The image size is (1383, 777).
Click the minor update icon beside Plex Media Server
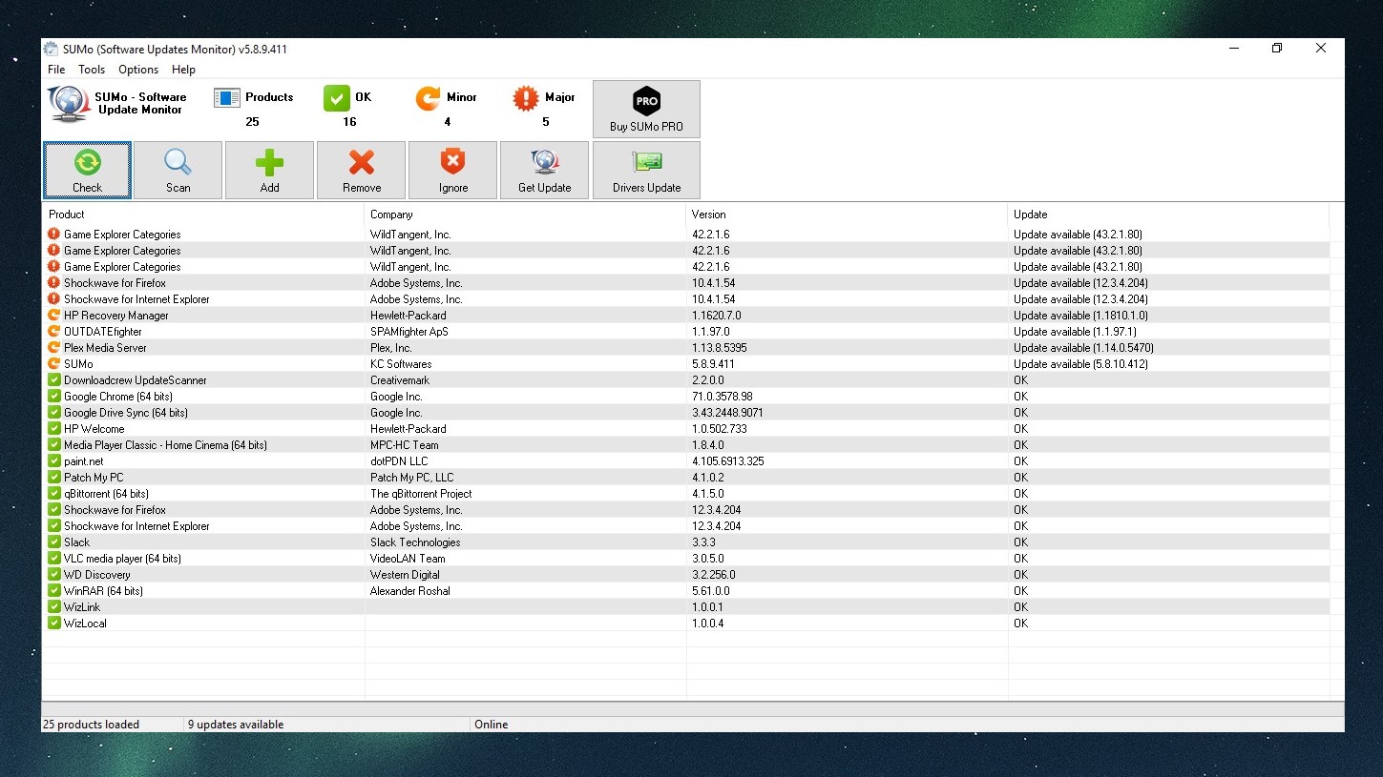coord(54,348)
